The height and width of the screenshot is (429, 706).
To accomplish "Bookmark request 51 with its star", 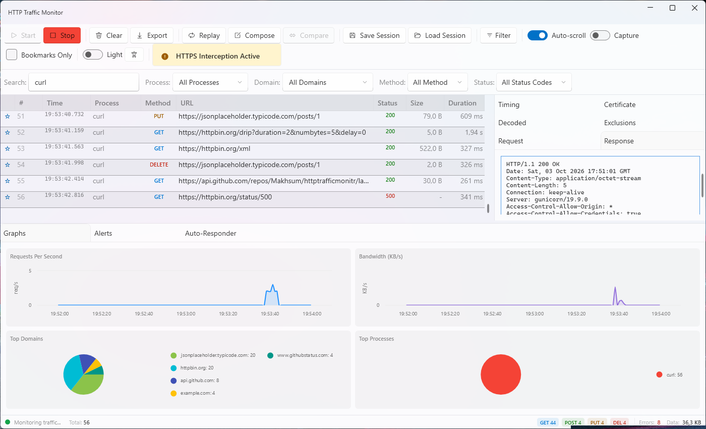I will point(8,116).
